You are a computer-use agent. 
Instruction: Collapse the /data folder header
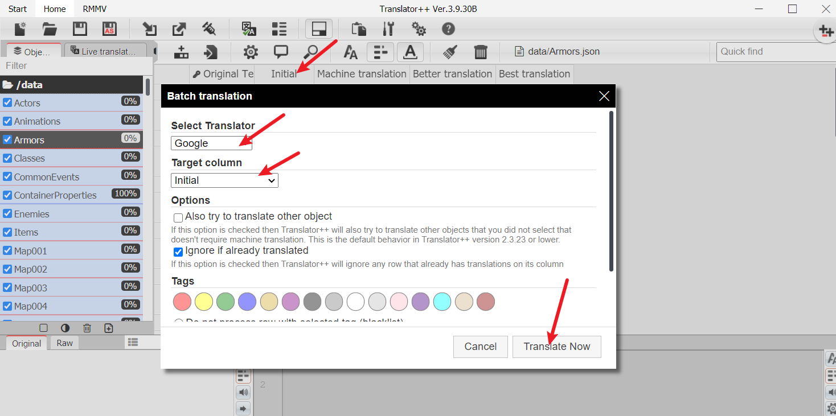click(x=71, y=85)
